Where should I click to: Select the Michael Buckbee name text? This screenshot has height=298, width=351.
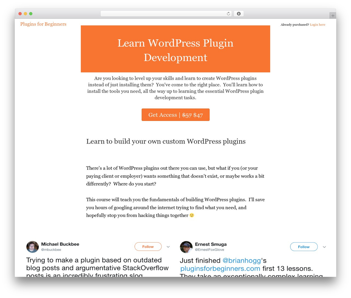click(60, 244)
